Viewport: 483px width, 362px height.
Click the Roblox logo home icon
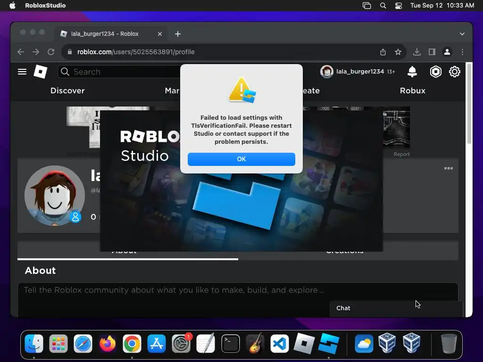41,72
